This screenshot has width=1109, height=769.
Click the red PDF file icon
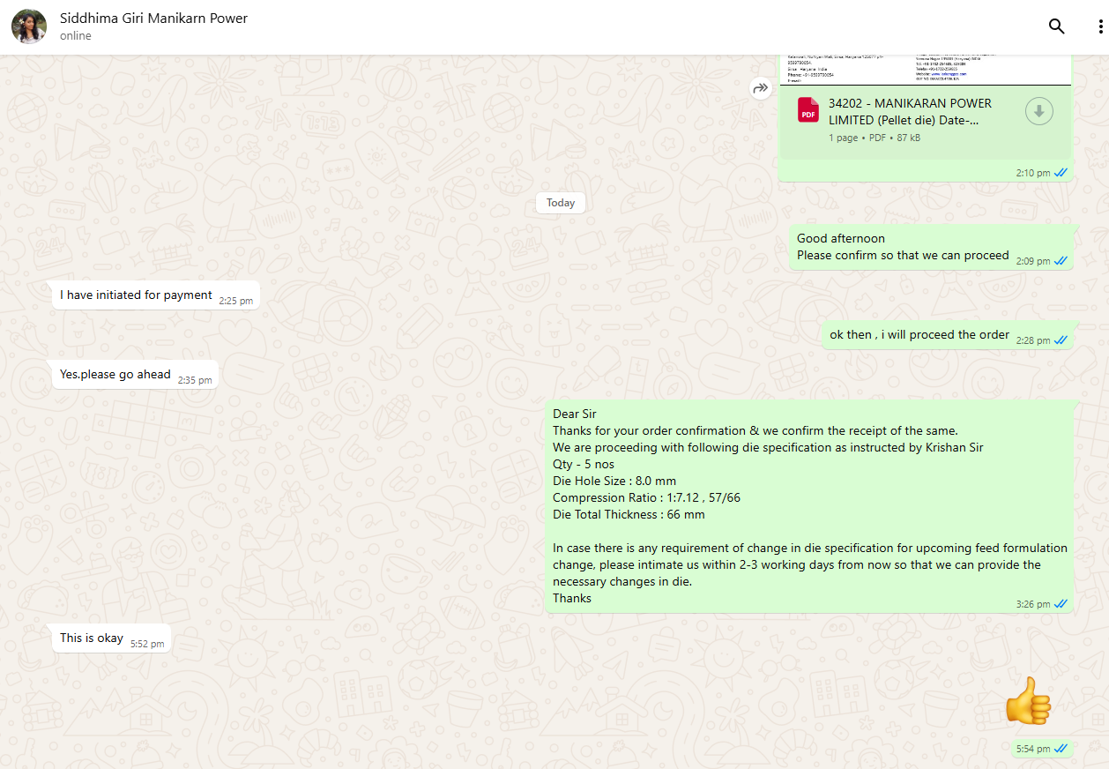808,110
